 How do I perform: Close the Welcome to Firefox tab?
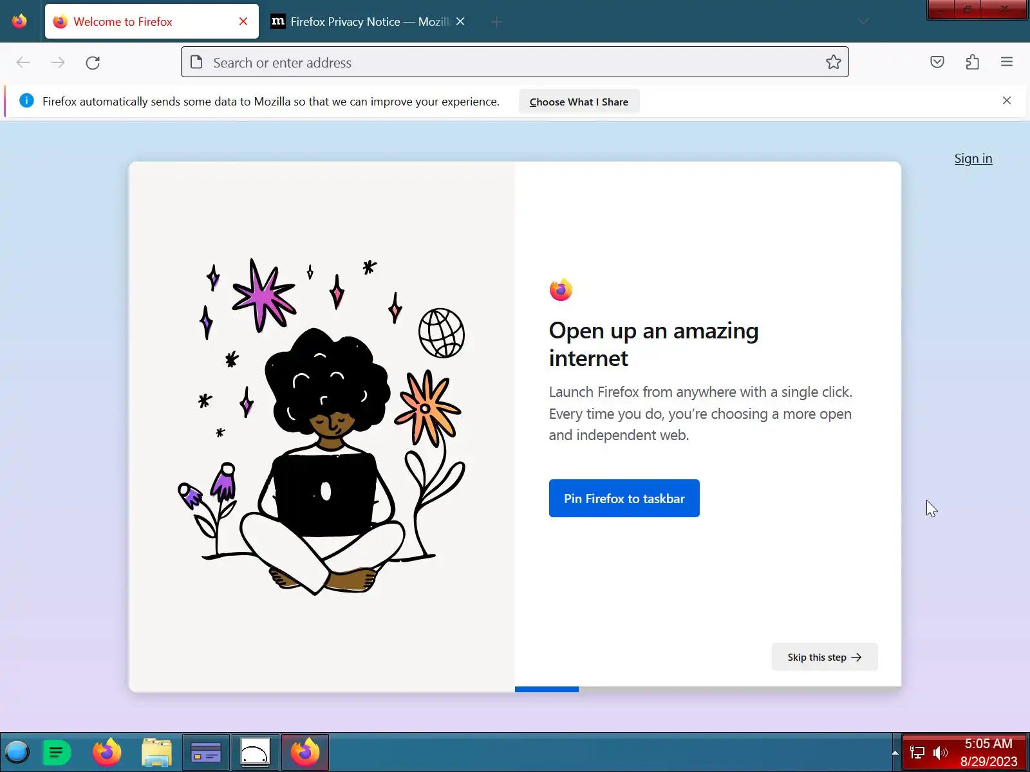243,21
